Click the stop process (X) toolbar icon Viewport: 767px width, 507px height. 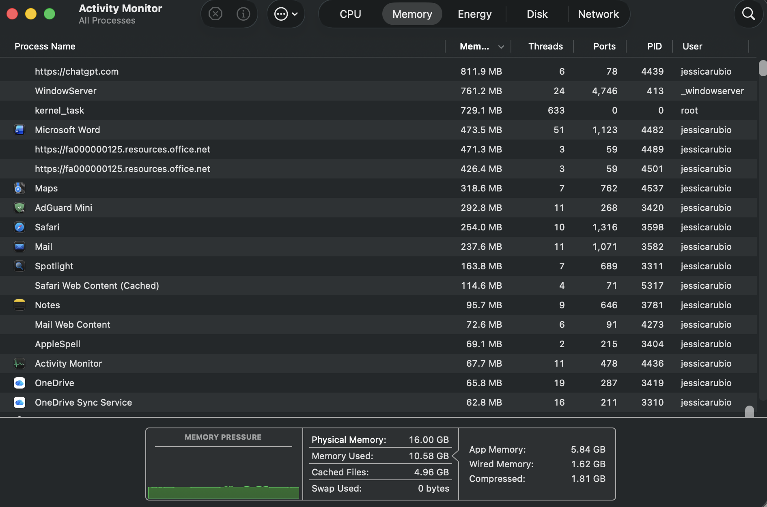215,14
